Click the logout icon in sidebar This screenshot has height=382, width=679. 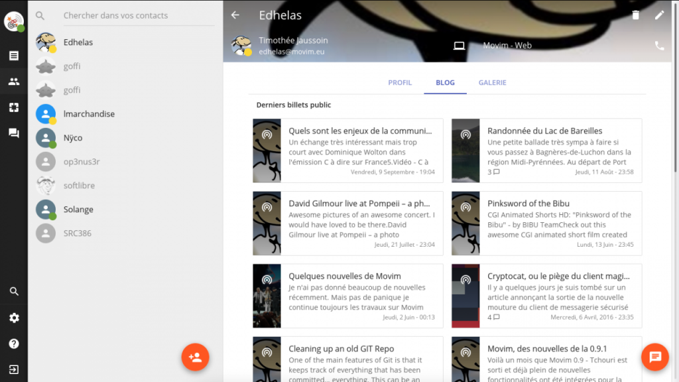coord(14,369)
